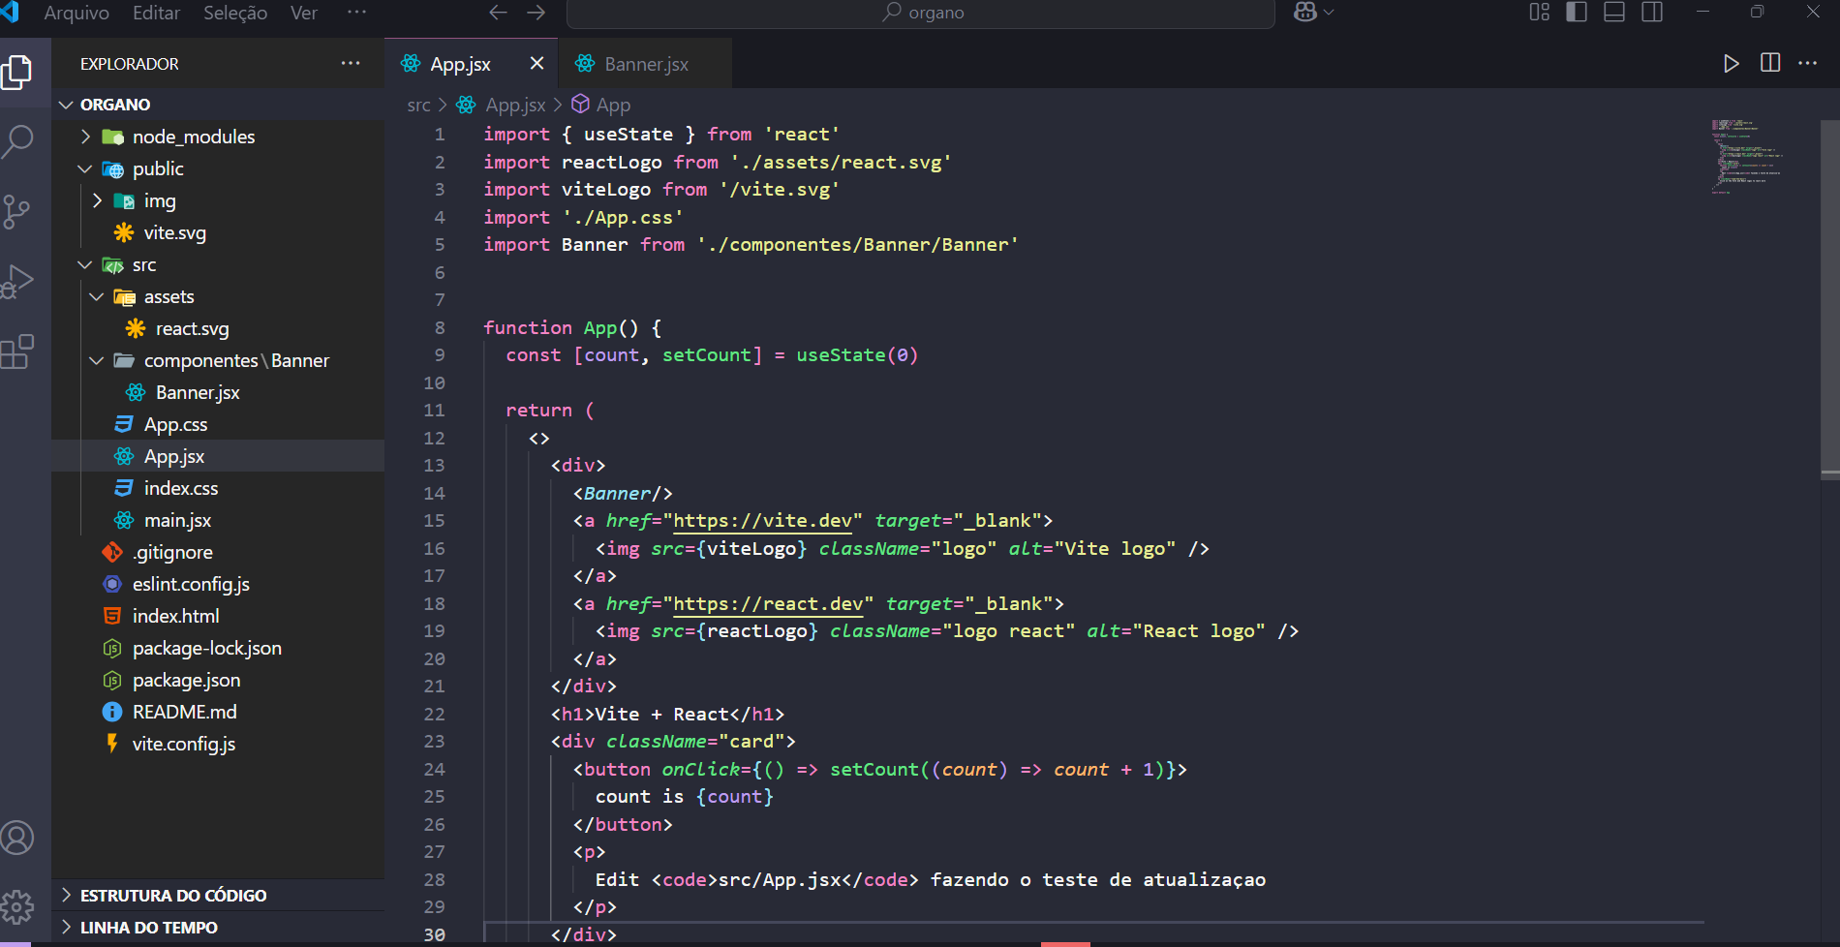
Task: Open App.css in the explorer
Action: [175, 424]
